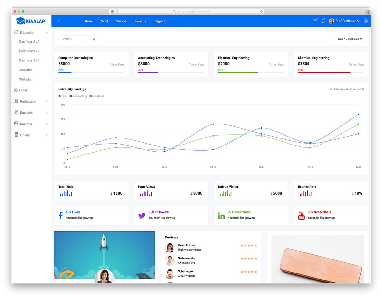382x298 pixels.
Task: Toggle the CSE series in University Earnings legend
Action: tap(62, 96)
